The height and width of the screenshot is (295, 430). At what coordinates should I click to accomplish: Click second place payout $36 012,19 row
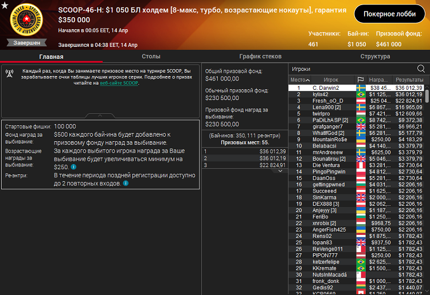click(245, 158)
